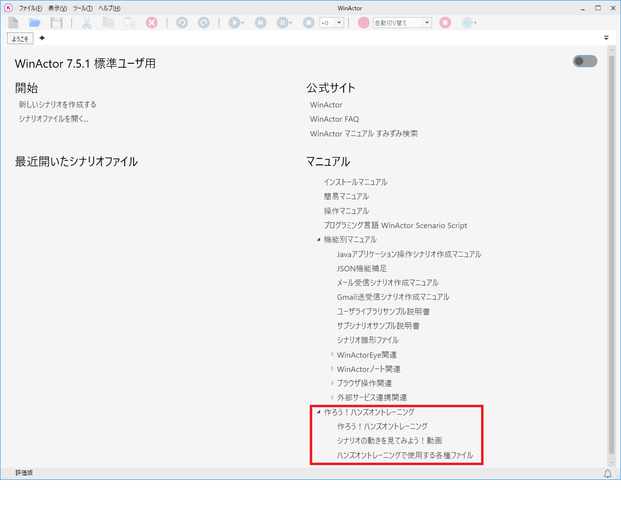The height and width of the screenshot is (524, 621).
Task: Click the play run scenario icon
Action: tap(234, 23)
